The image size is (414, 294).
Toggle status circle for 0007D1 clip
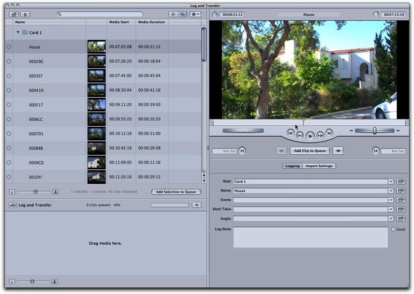coord(9,134)
